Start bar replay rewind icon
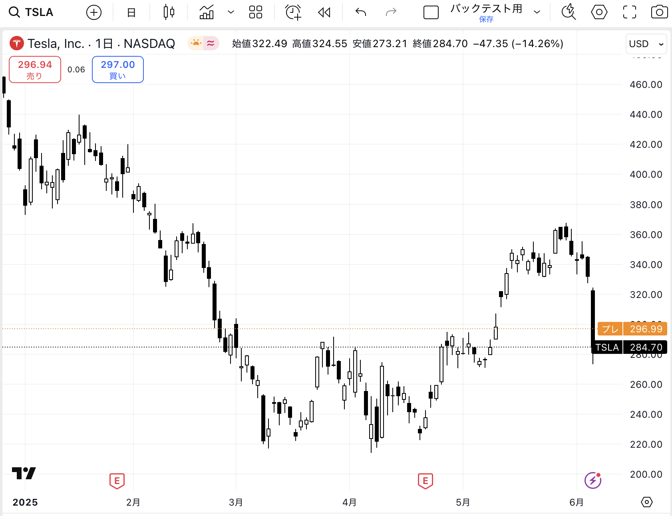The width and height of the screenshot is (672, 516). (x=324, y=12)
